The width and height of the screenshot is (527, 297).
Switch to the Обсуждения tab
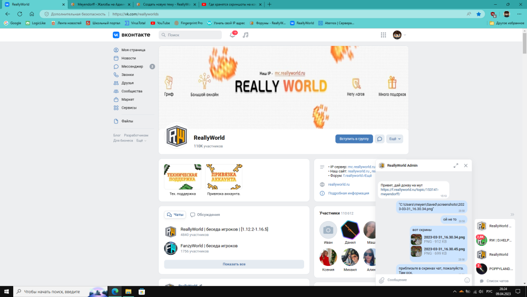[205, 215]
